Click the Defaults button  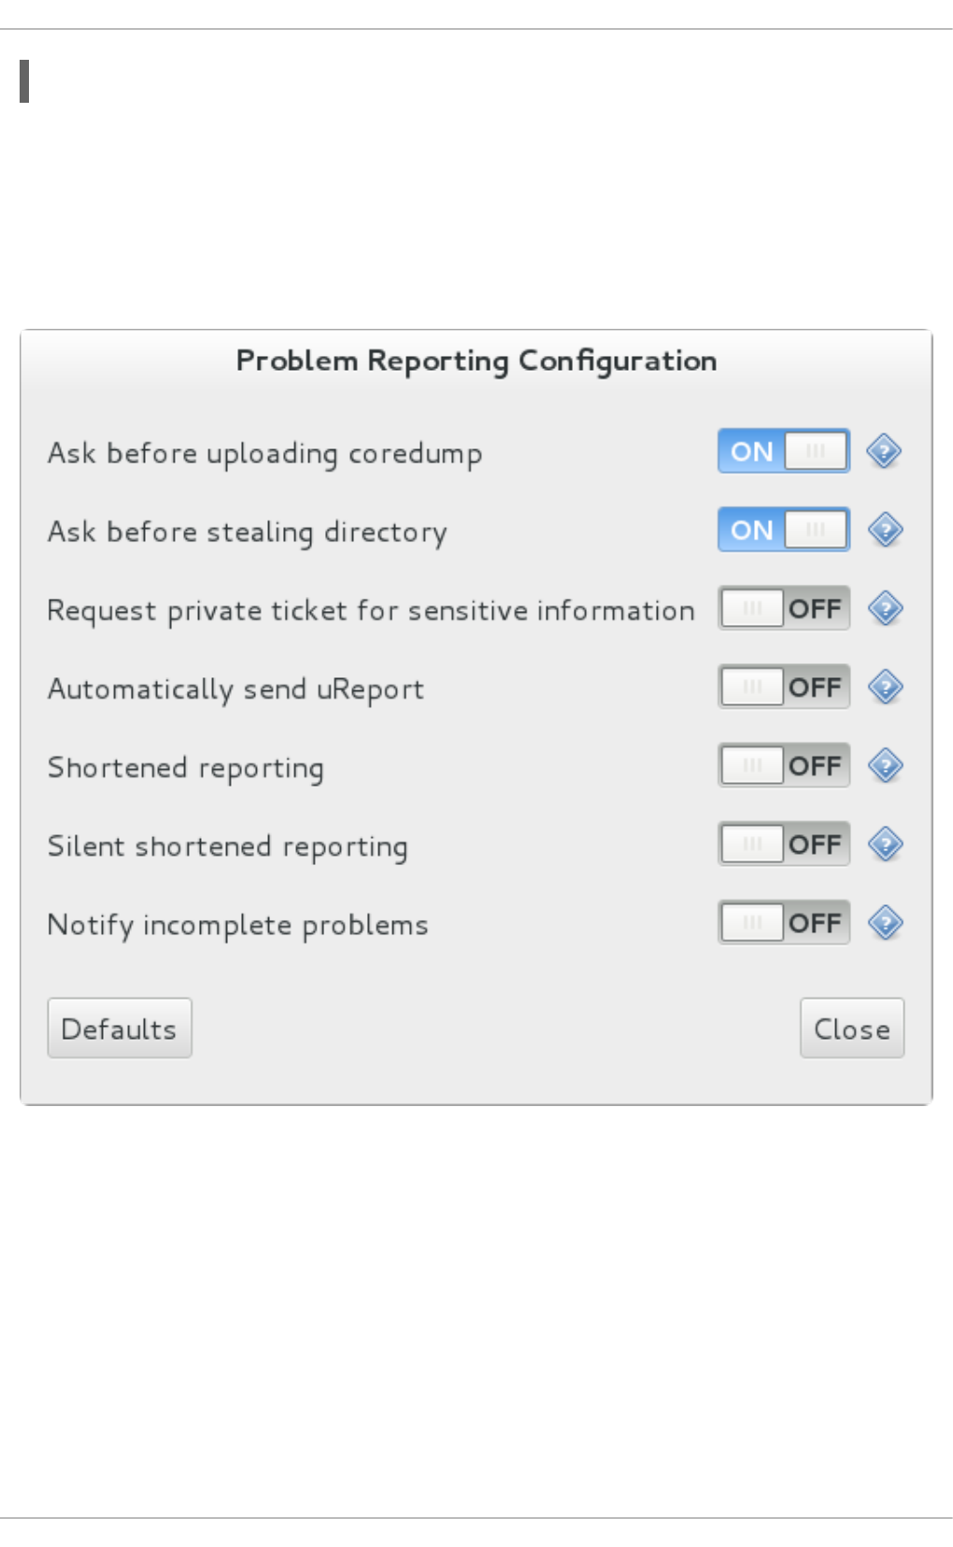pos(120,1028)
